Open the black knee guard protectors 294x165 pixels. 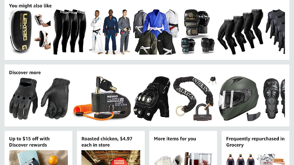(x=274, y=99)
